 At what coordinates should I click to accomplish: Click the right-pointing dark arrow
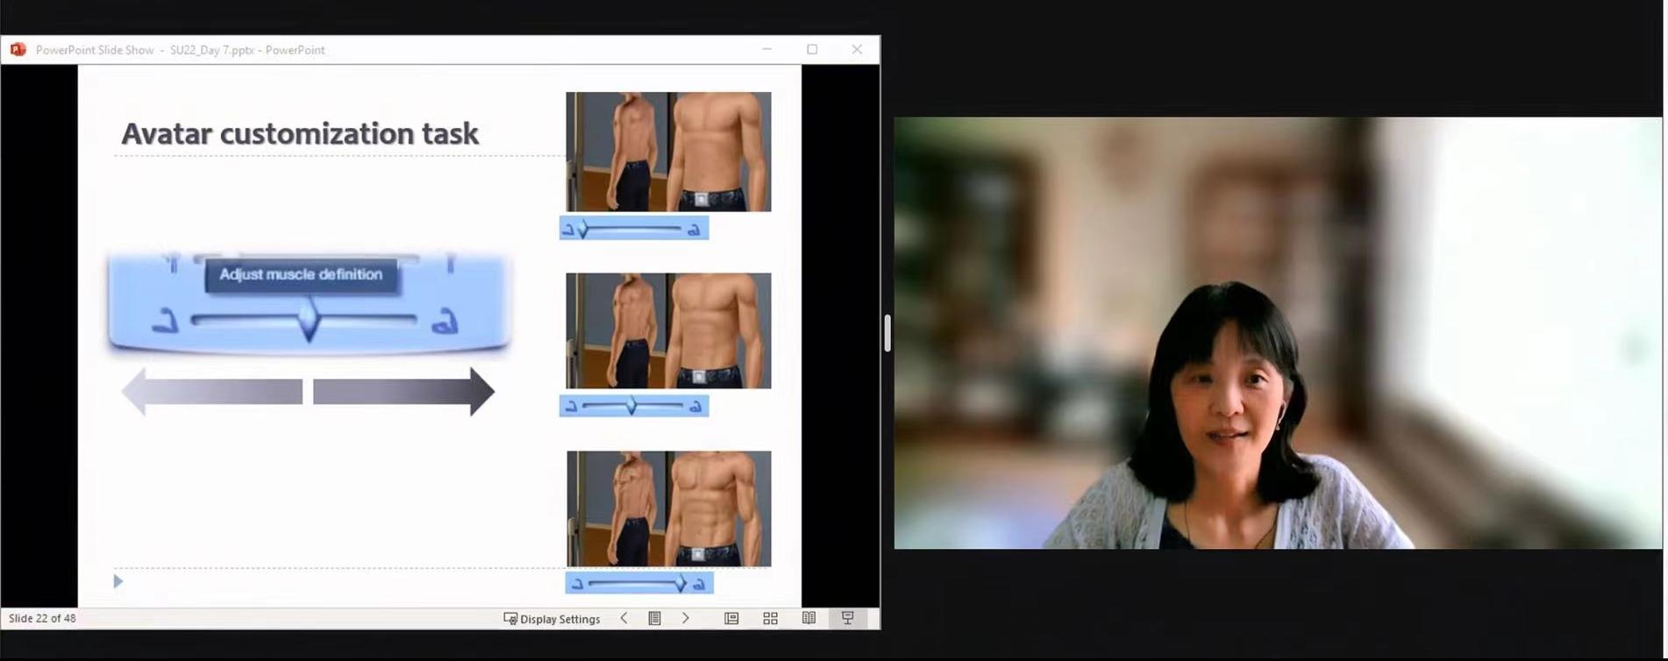tap(403, 392)
